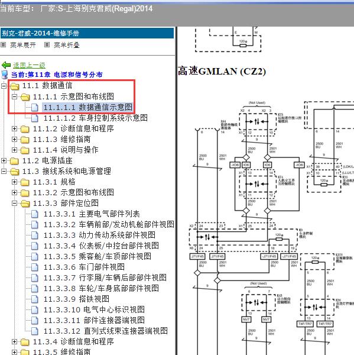Select 11.2 电源插座
Screen dimensions: 354x355
click(47, 160)
